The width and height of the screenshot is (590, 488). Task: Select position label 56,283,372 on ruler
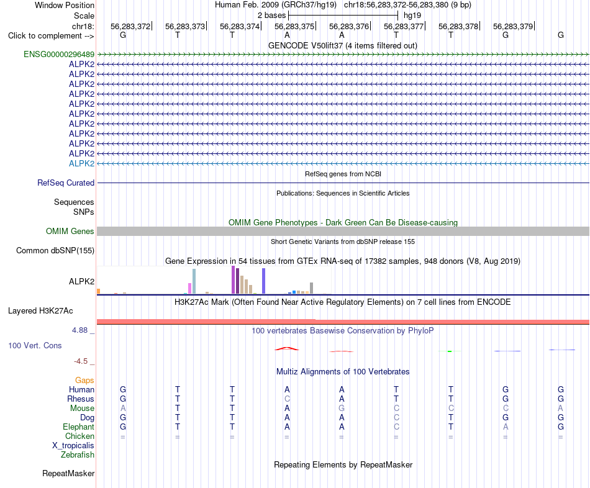tap(130, 26)
